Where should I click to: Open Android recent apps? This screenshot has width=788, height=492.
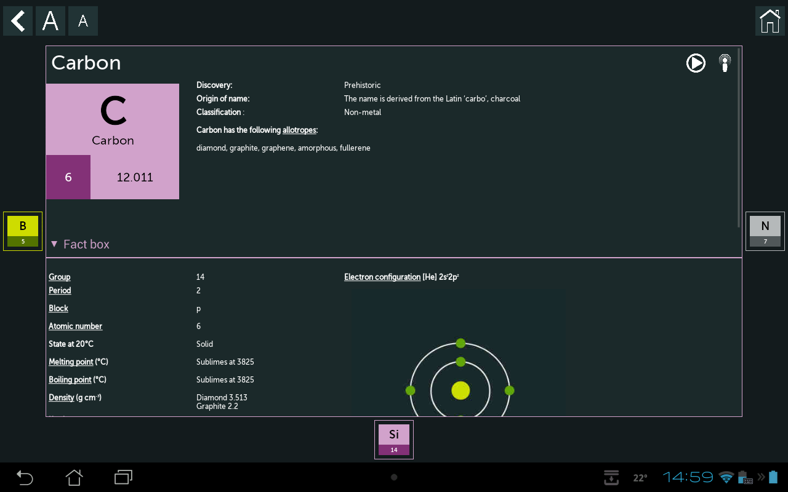pos(123,477)
